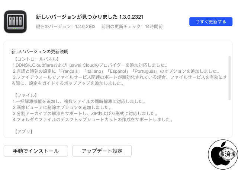Click the language options Français Italiano line

[116, 71]
